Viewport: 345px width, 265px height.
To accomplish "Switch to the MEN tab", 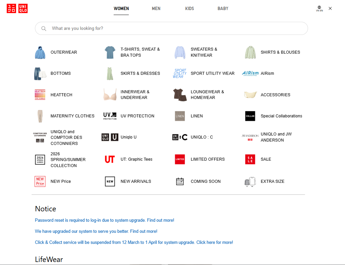I will [156, 8].
